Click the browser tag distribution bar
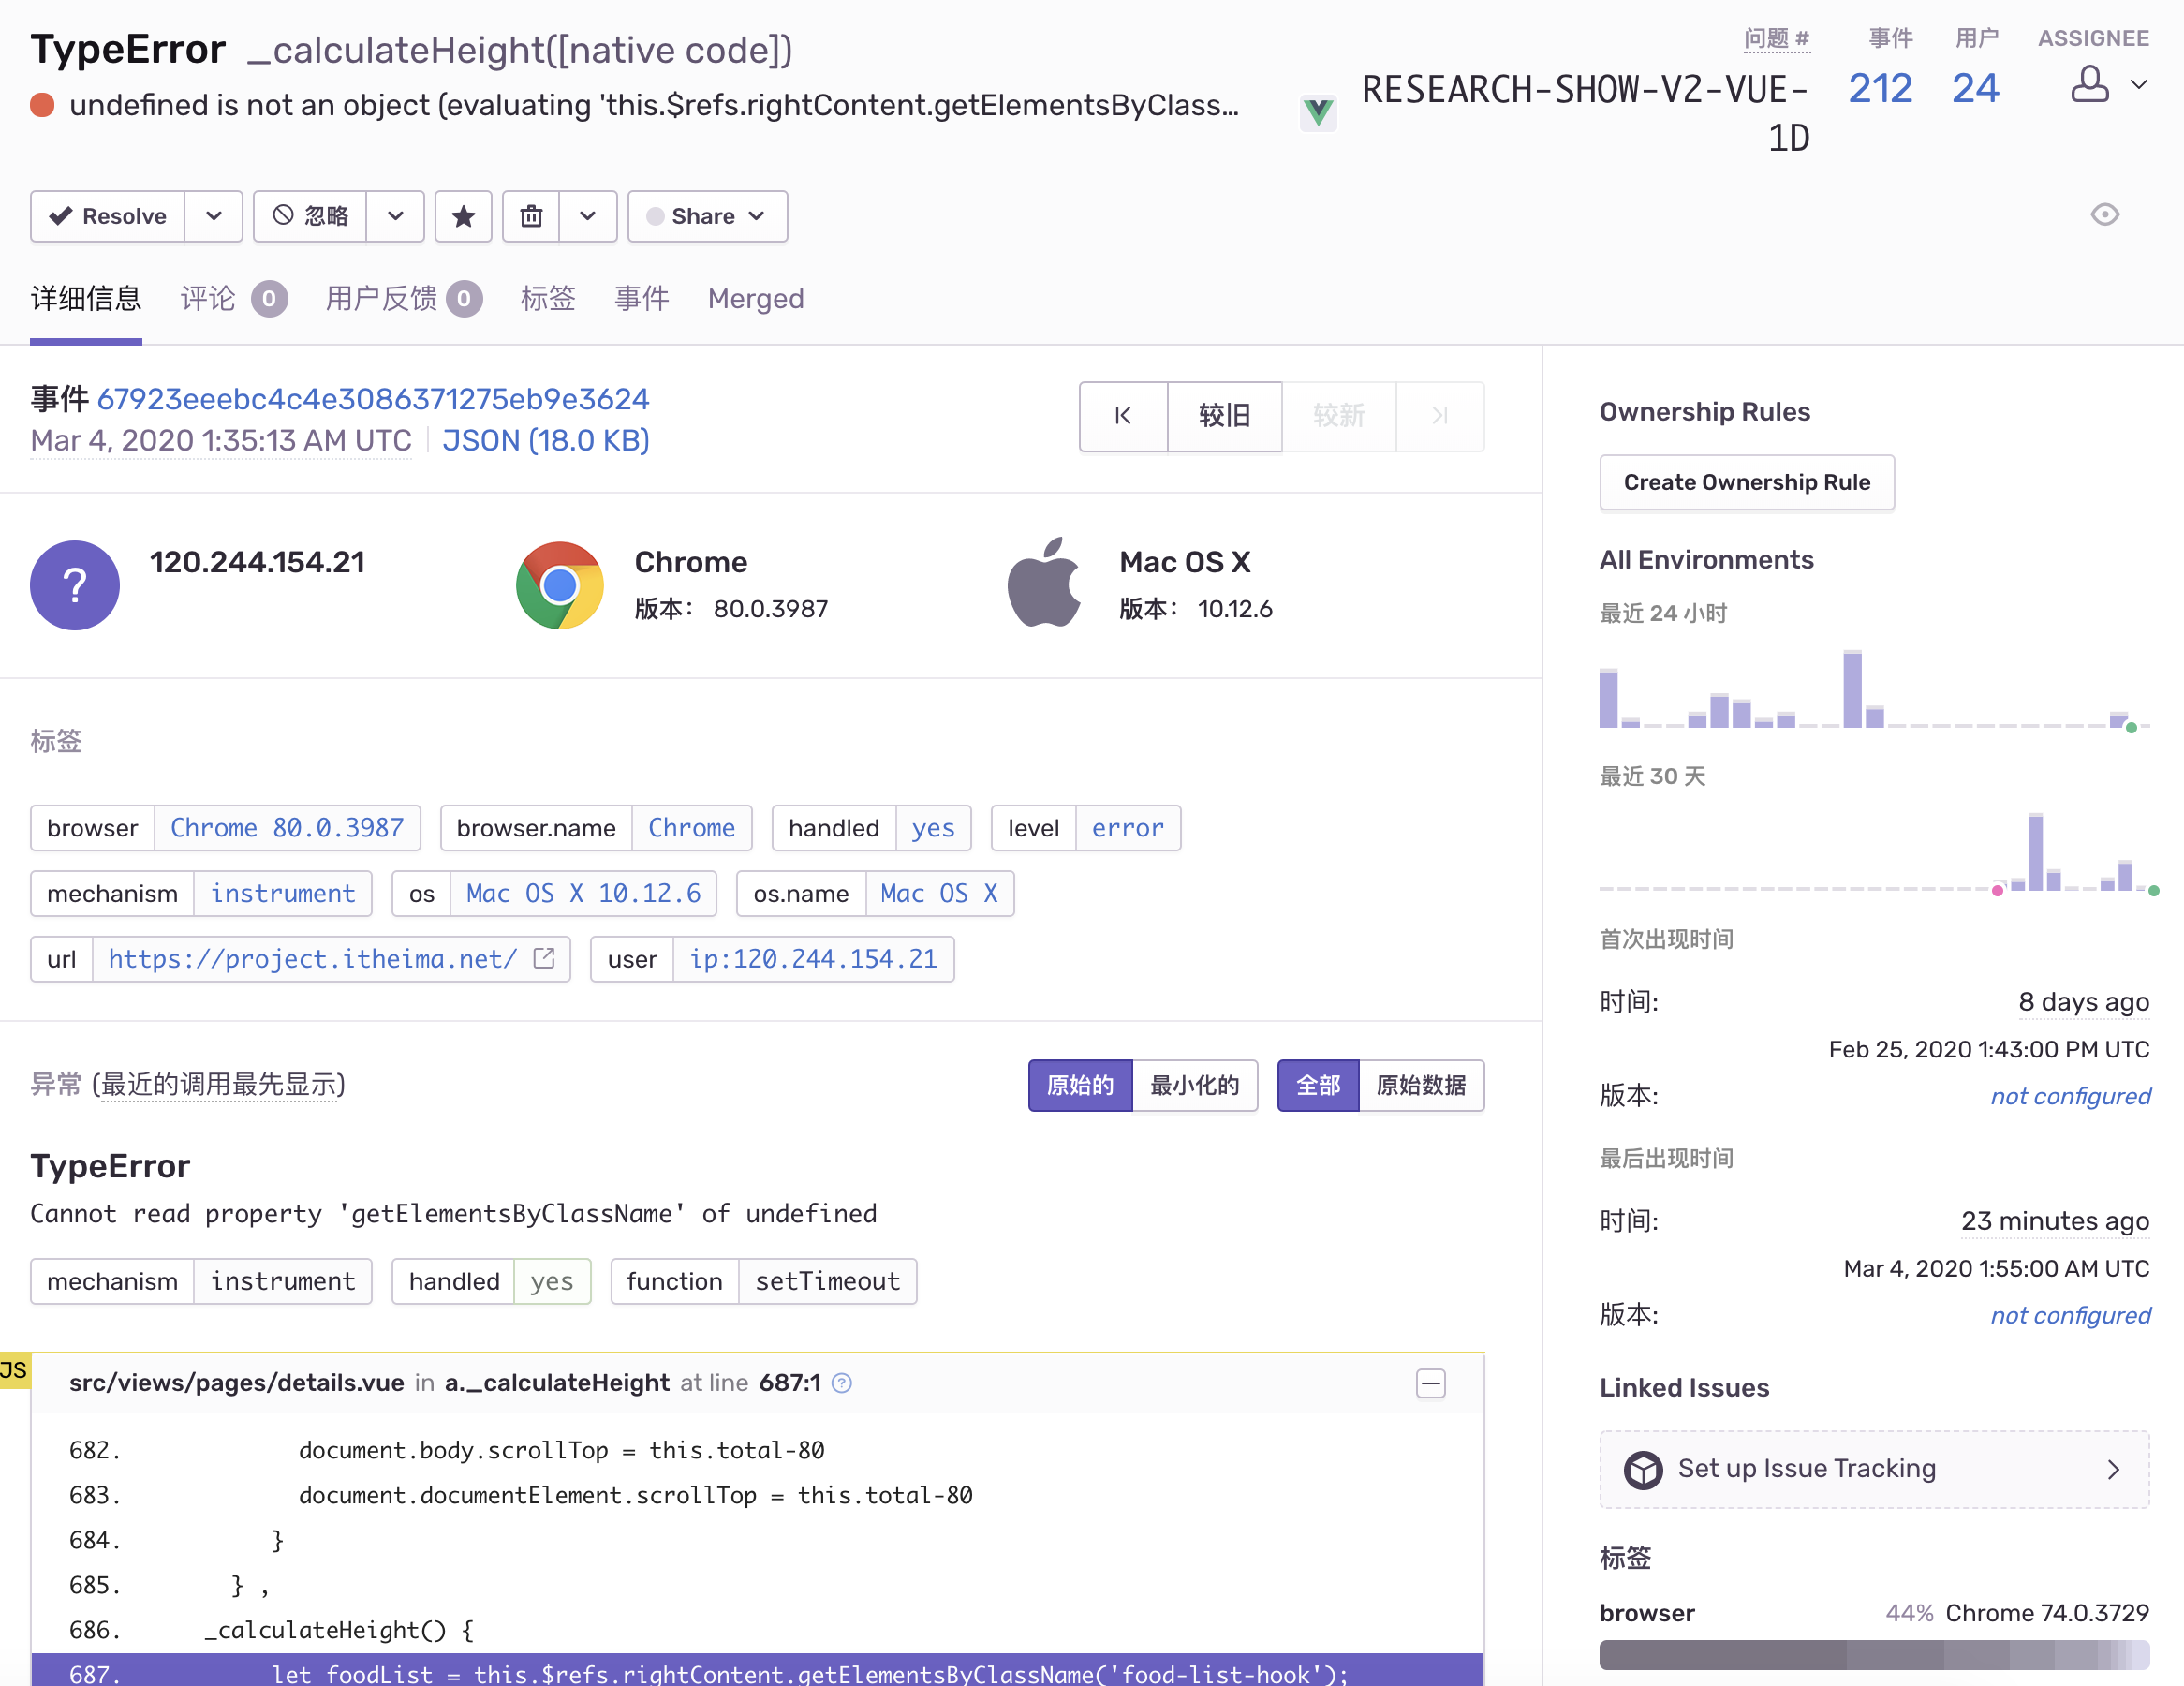 click(1873, 1654)
